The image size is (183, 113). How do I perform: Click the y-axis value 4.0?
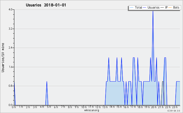[10, 9]
